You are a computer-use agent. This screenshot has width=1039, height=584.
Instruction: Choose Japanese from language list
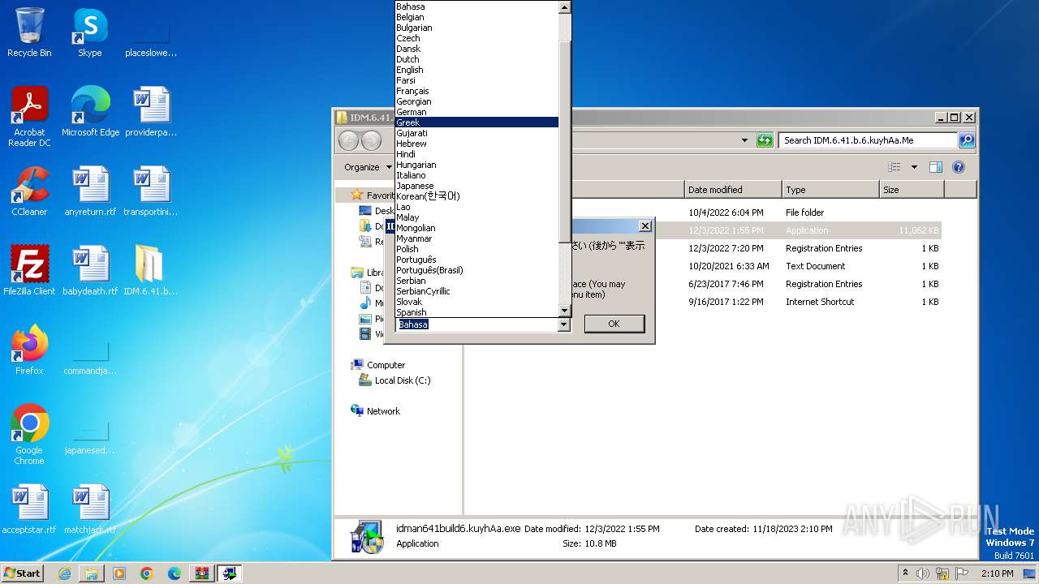pyautogui.click(x=476, y=186)
